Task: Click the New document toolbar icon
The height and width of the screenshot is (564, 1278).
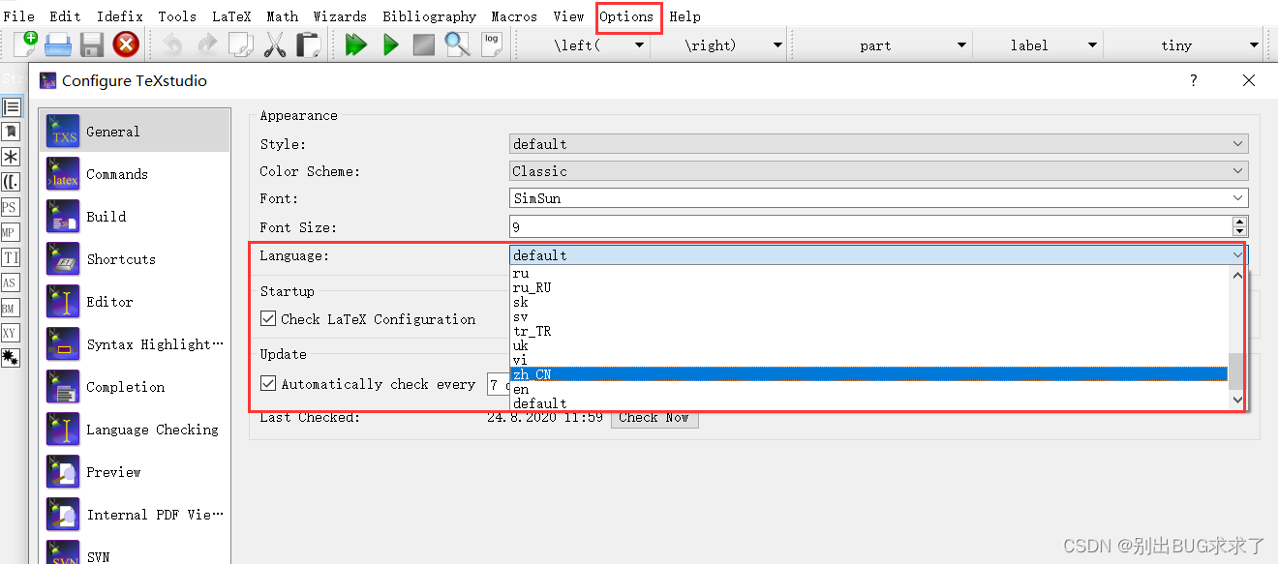Action: (x=26, y=44)
